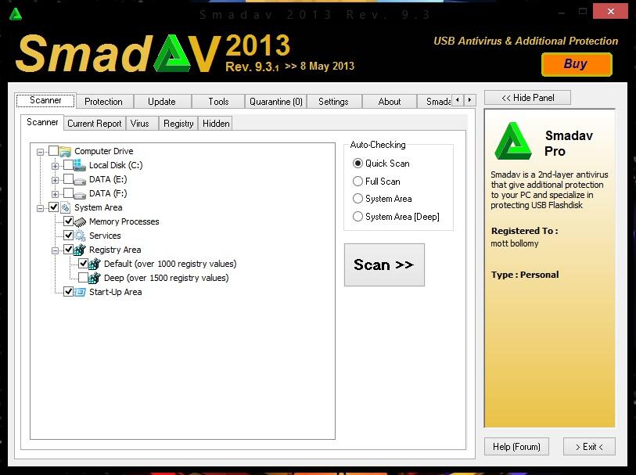The image size is (636, 475).
Task: Expand the DATA (F:) node
Action: click(x=55, y=194)
